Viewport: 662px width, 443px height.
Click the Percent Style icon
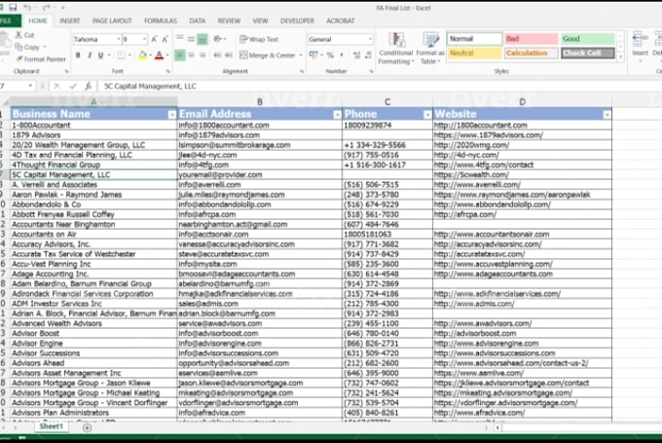(330, 55)
